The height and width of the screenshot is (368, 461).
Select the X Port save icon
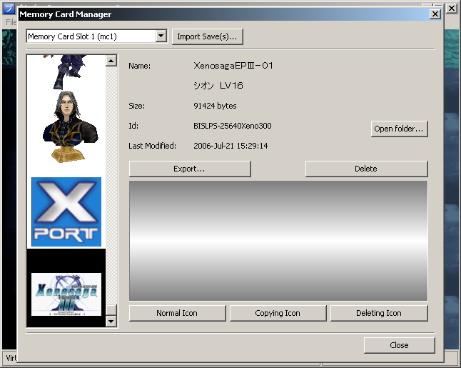coord(66,212)
